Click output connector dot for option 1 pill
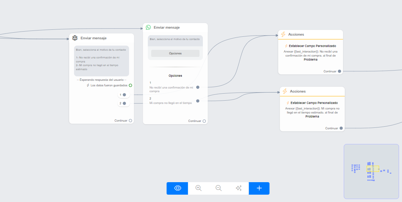The image size is (402, 202). (x=124, y=95)
